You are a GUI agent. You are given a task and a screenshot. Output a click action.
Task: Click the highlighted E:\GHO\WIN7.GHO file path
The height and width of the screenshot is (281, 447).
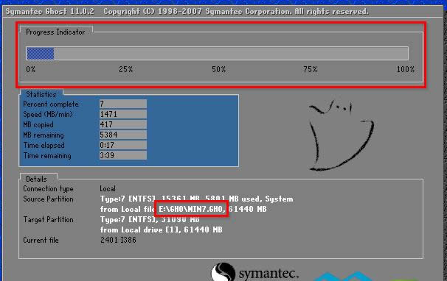pyautogui.click(x=191, y=209)
